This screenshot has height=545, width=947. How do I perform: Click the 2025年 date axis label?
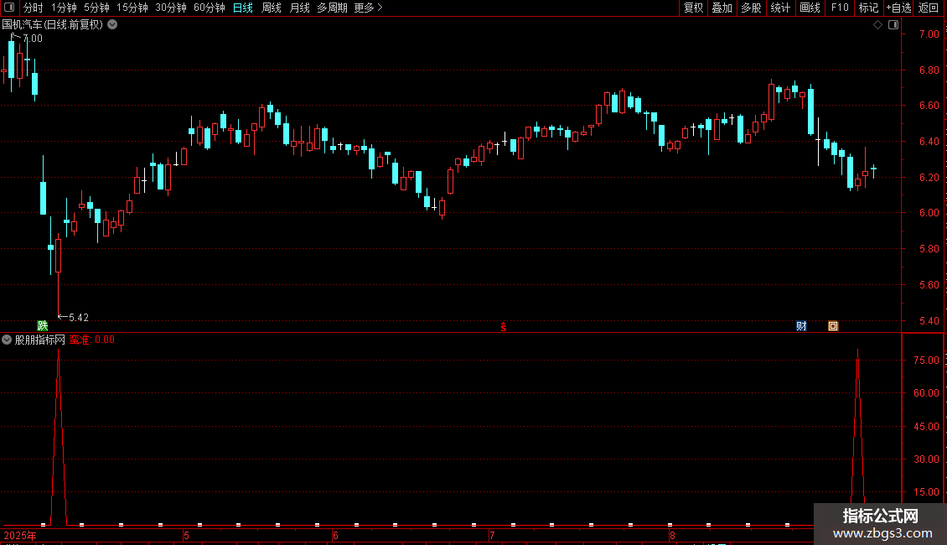pyautogui.click(x=20, y=535)
